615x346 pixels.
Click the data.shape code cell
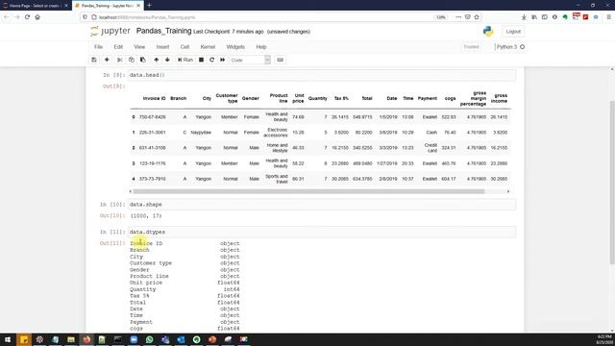coord(322,205)
